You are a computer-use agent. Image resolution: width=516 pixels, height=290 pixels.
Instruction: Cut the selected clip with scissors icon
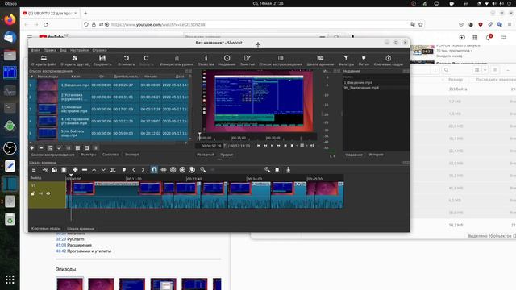pos(45,170)
